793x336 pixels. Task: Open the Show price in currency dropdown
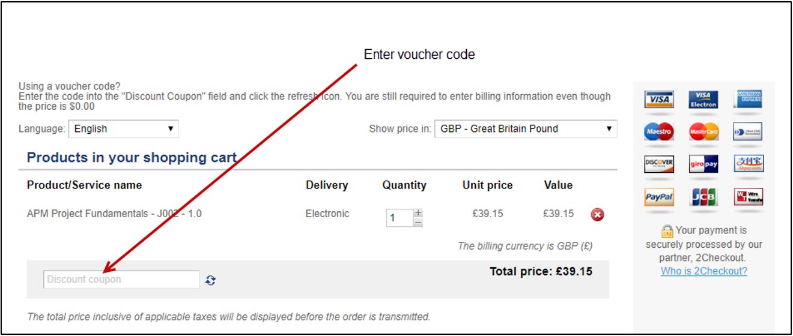pos(525,129)
